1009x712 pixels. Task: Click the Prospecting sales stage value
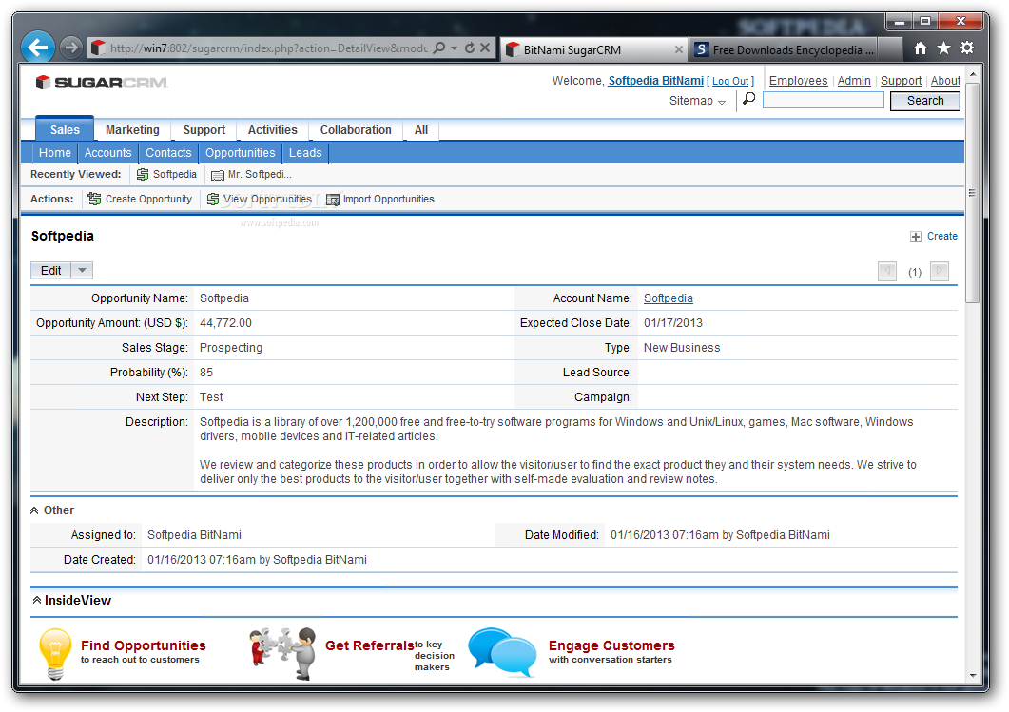[231, 348]
